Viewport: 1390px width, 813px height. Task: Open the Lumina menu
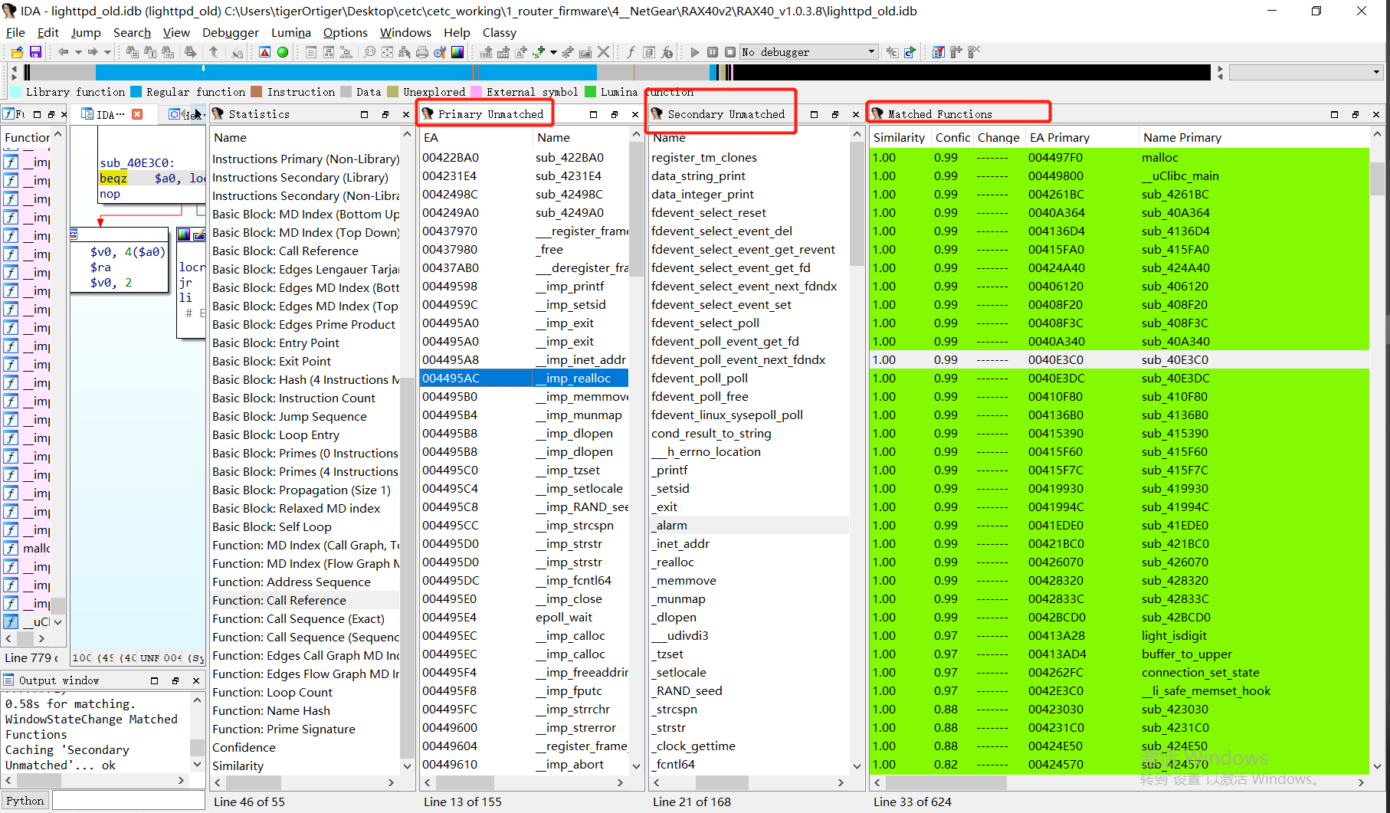(x=291, y=32)
